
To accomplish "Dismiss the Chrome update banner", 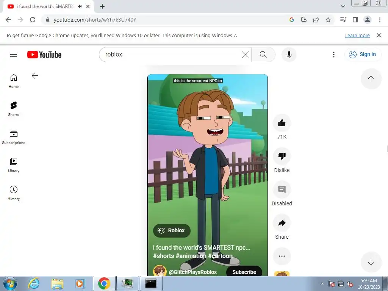I will (379, 35).
